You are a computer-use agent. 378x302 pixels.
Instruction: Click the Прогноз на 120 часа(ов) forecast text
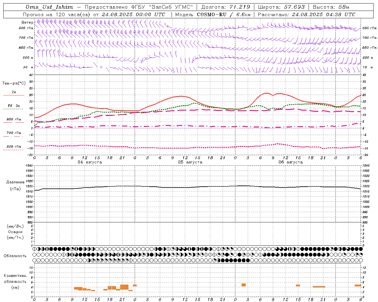click(x=57, y=14)
